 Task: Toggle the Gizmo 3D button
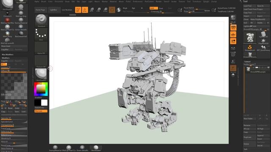112,10
